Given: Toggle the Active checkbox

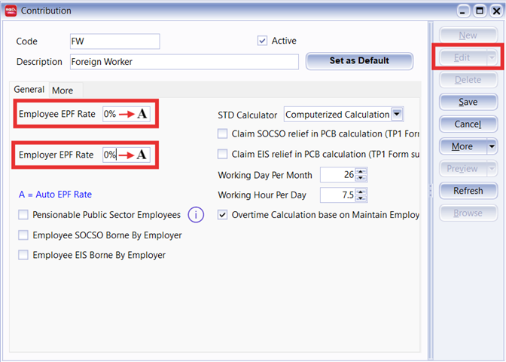Looking at the screenshot, I should click(263, 41).
